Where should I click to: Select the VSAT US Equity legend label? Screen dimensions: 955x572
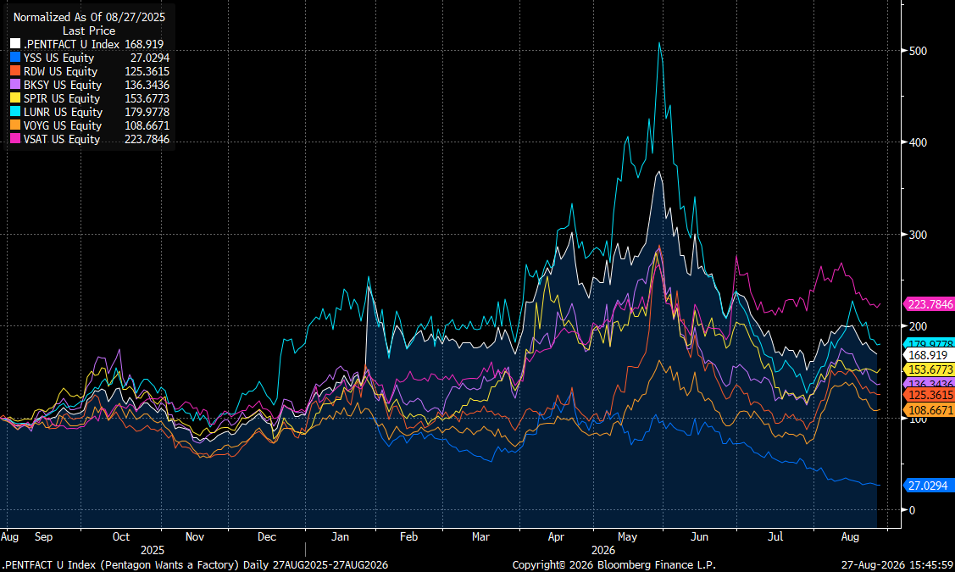point(62,139)
